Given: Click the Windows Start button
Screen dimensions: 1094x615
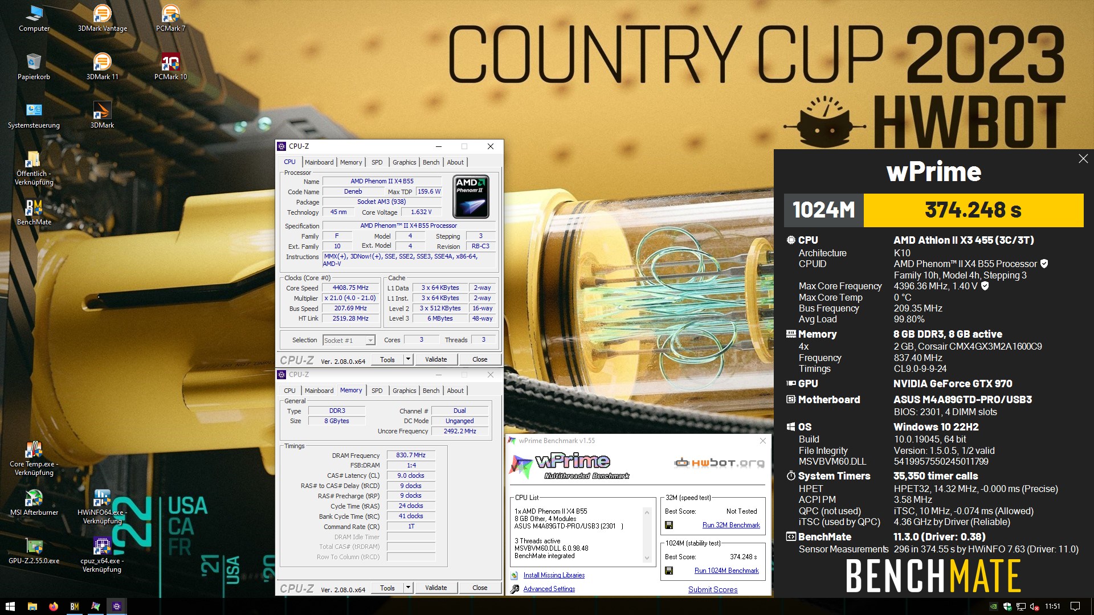Looking at the screenshot, I should click(x=10, y=606).
